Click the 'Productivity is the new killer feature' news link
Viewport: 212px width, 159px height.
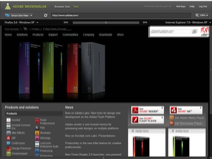[93, 145]
